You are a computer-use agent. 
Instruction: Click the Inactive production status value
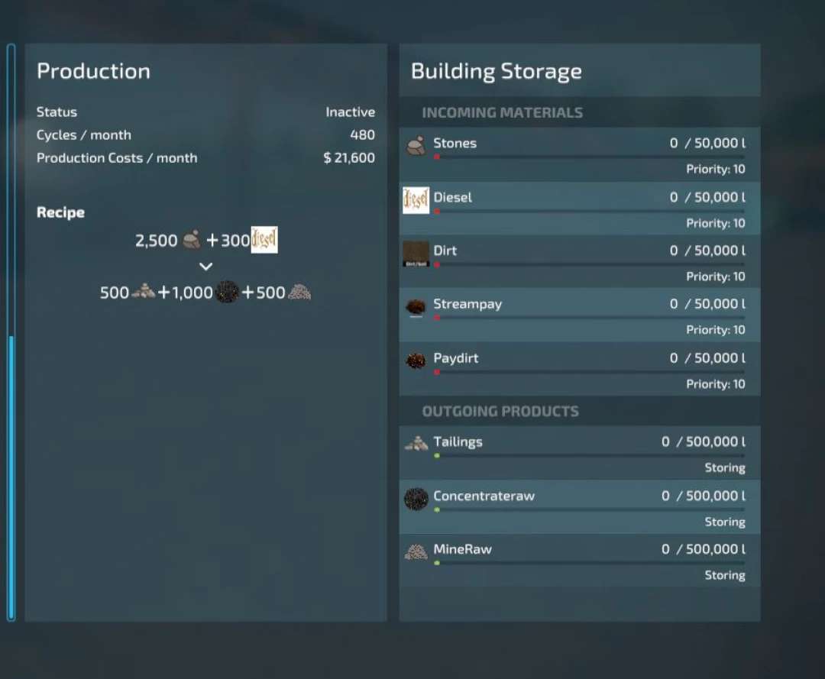[x=350, y=112]
